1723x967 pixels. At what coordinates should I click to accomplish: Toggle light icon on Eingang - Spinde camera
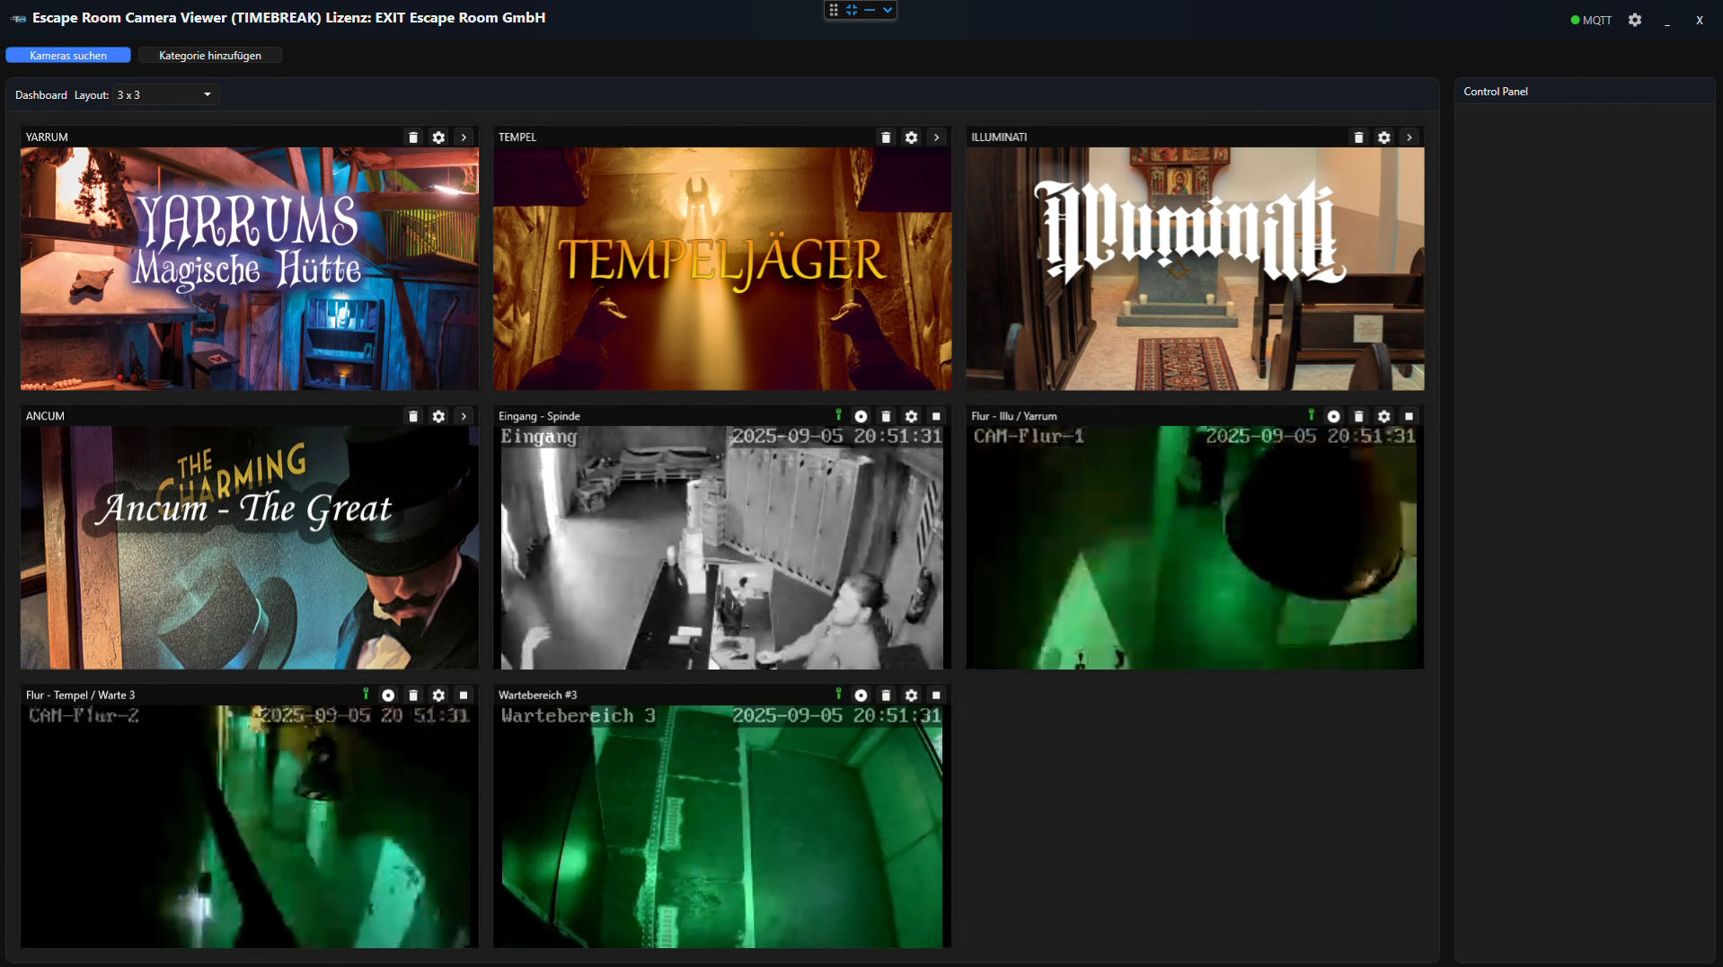838,415
